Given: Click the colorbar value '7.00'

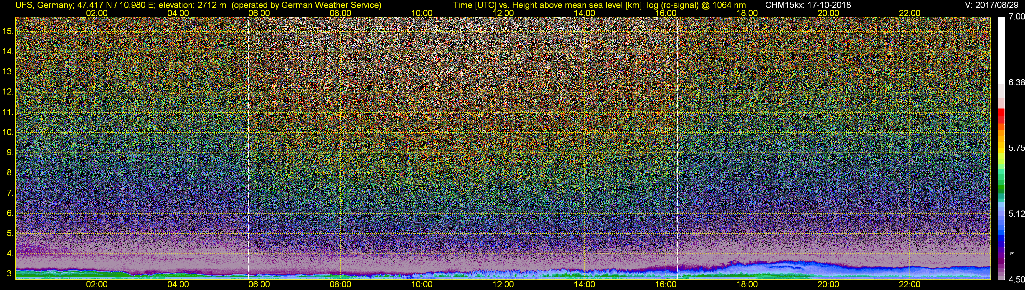Looking at the screenshot, I should pyautogui.click(x=1017, y=17).
